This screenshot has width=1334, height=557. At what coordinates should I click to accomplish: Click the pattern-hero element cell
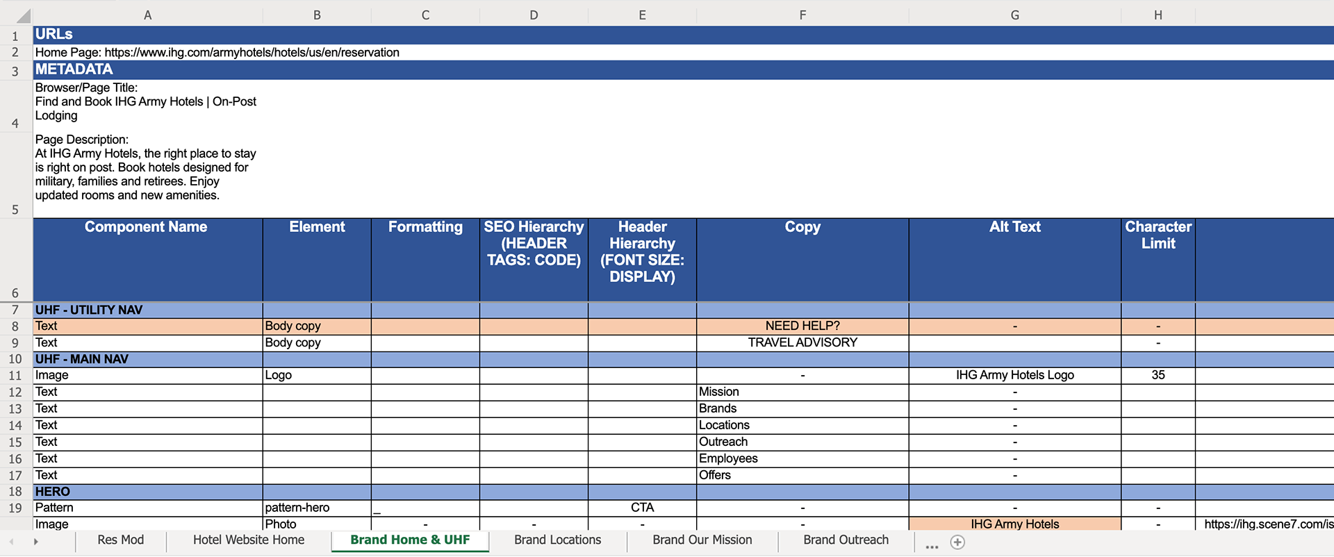click(317, 508)
